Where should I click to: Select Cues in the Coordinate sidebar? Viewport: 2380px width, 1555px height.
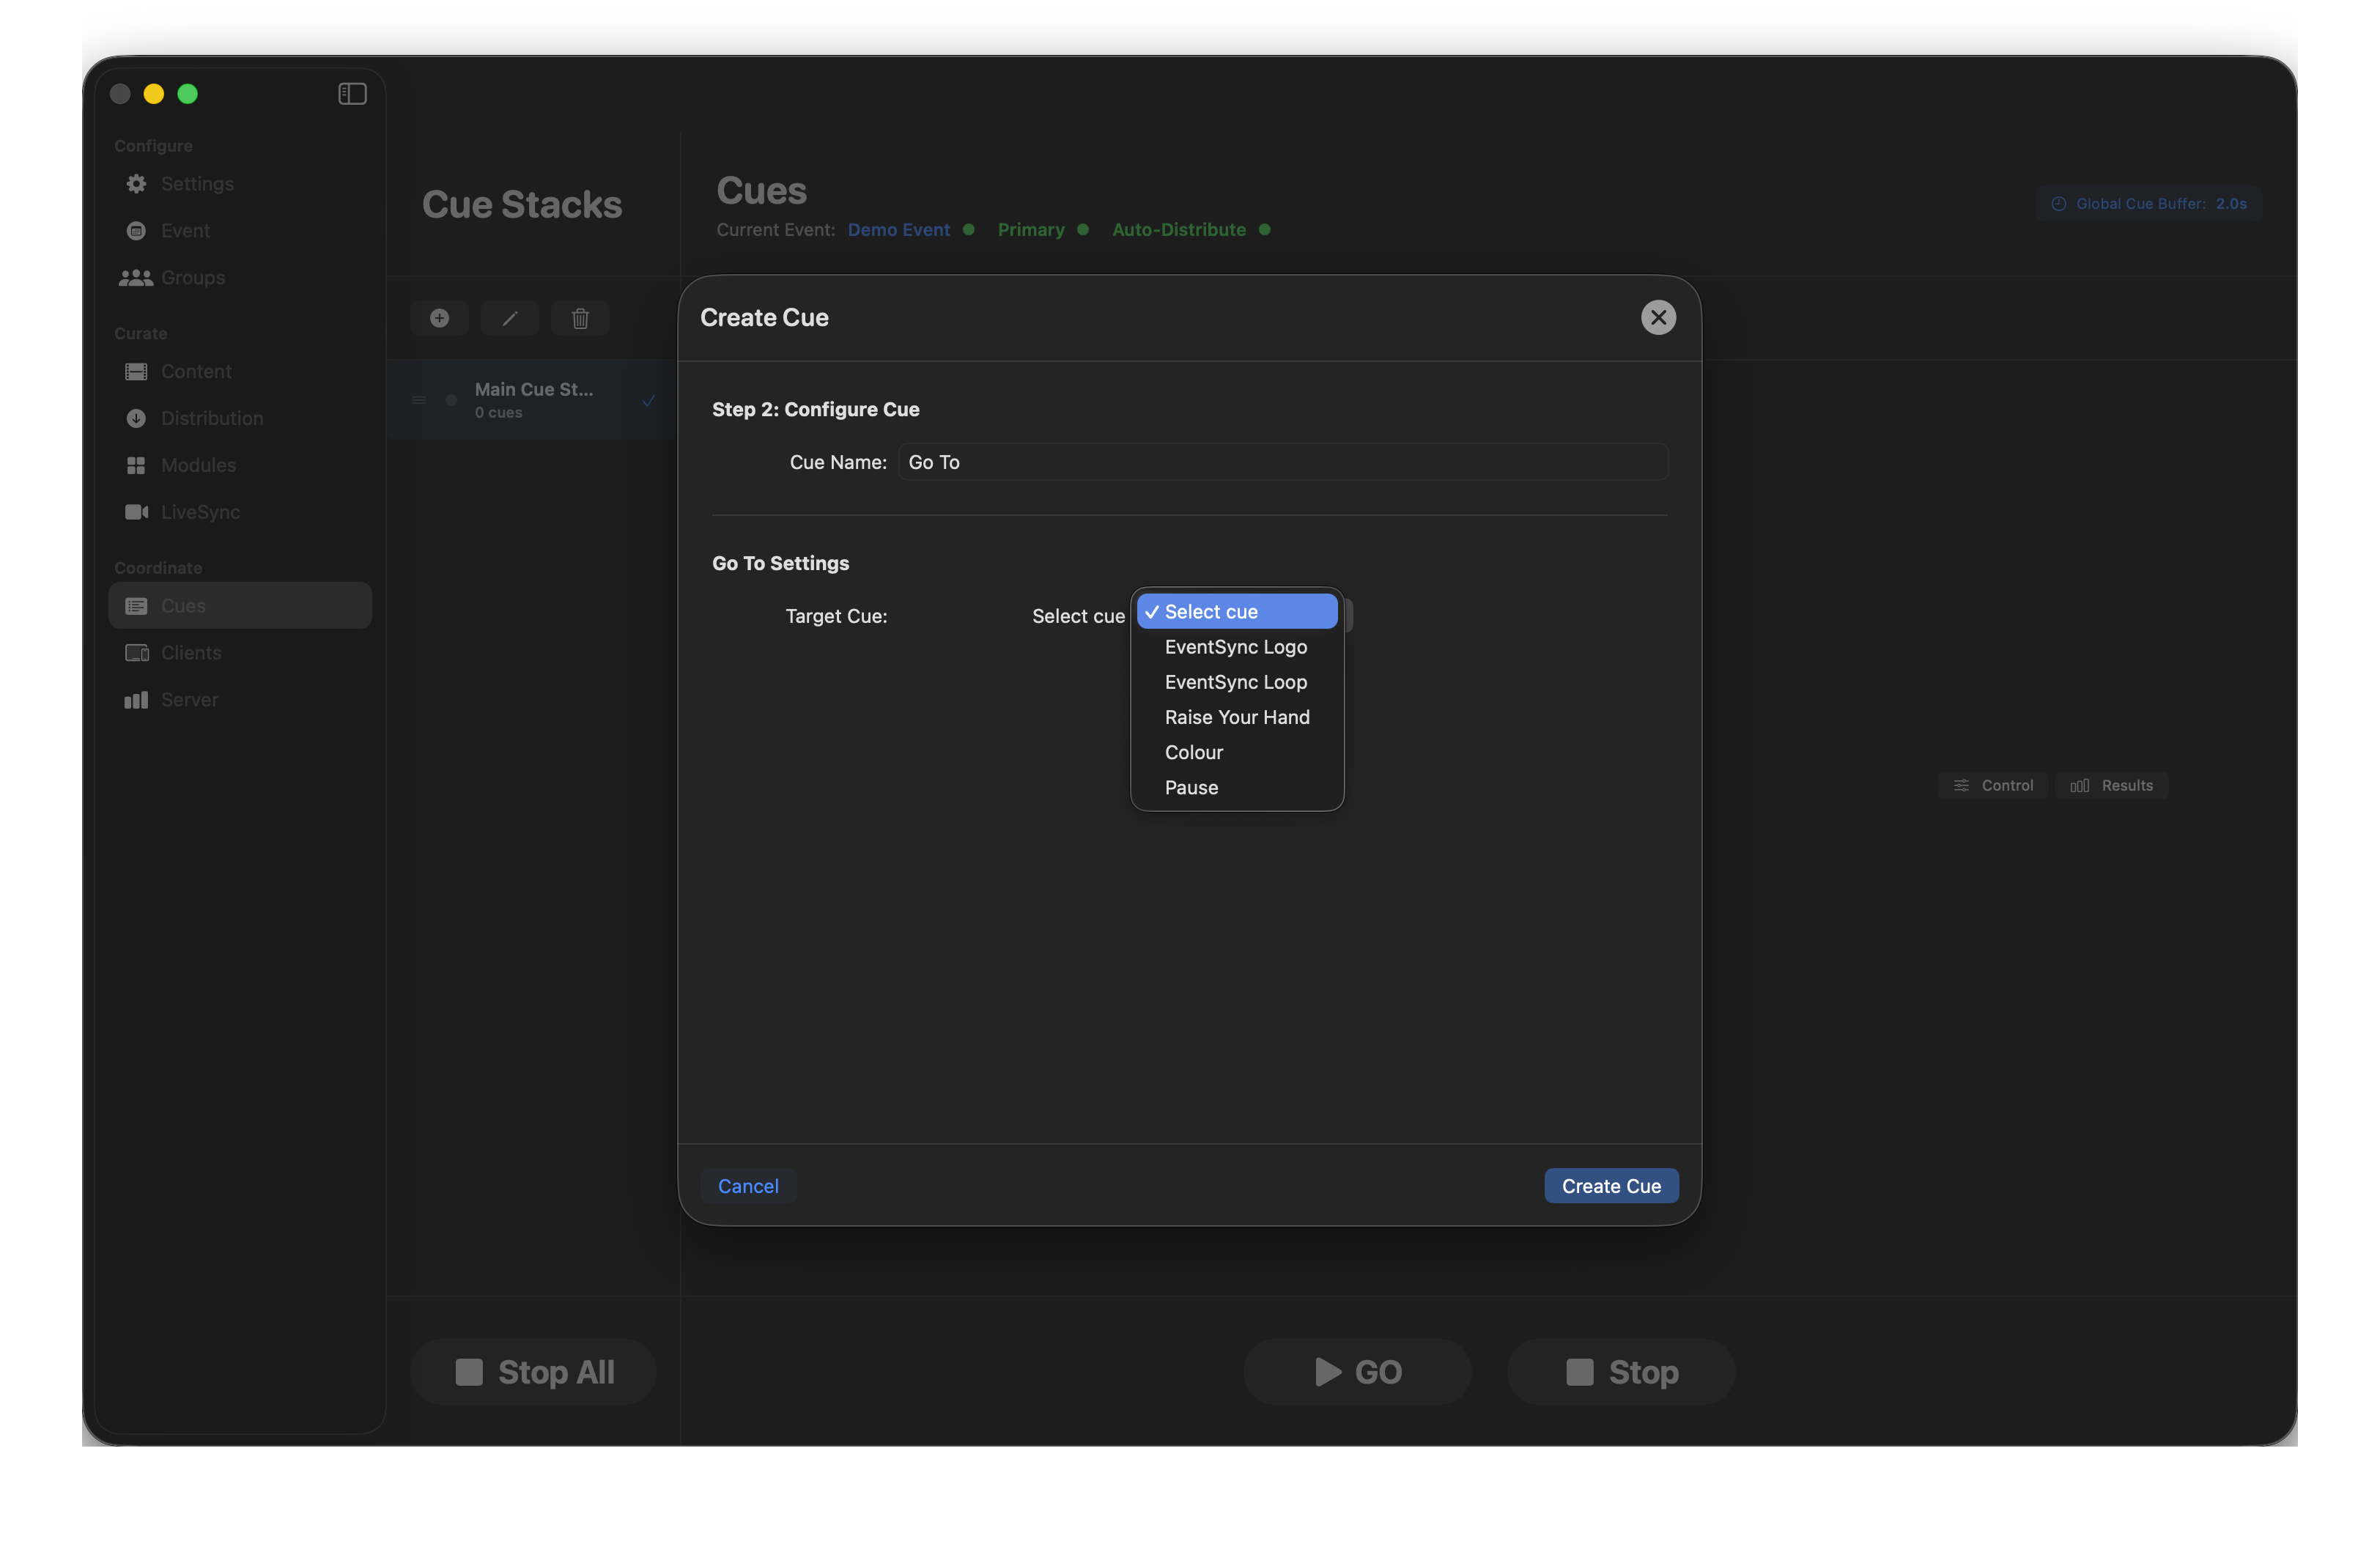pos(240,606)
